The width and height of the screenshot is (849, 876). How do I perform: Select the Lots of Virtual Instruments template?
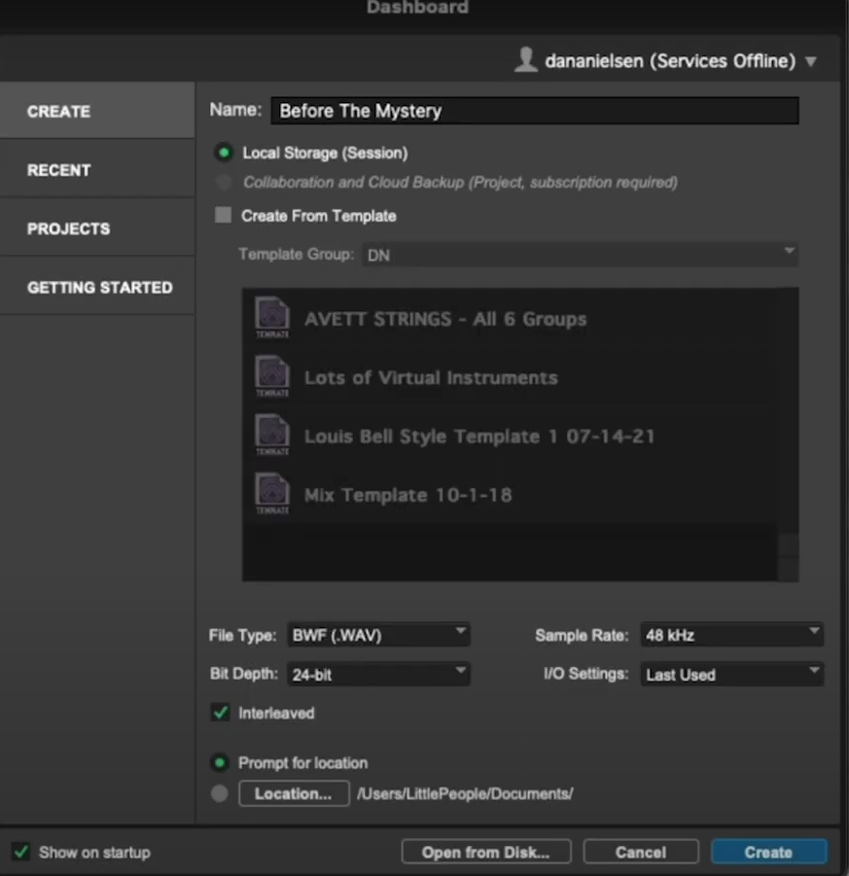click(x=510, y=376)
